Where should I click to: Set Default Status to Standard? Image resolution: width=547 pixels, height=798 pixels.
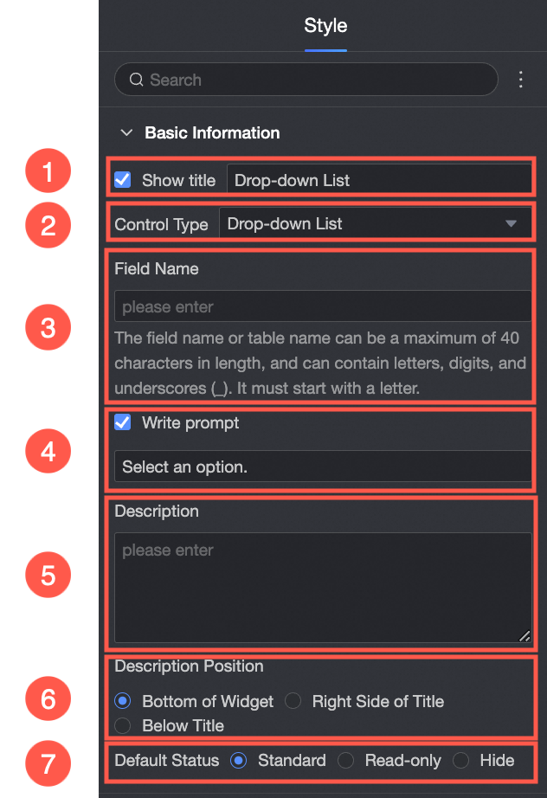coord(239,761)
